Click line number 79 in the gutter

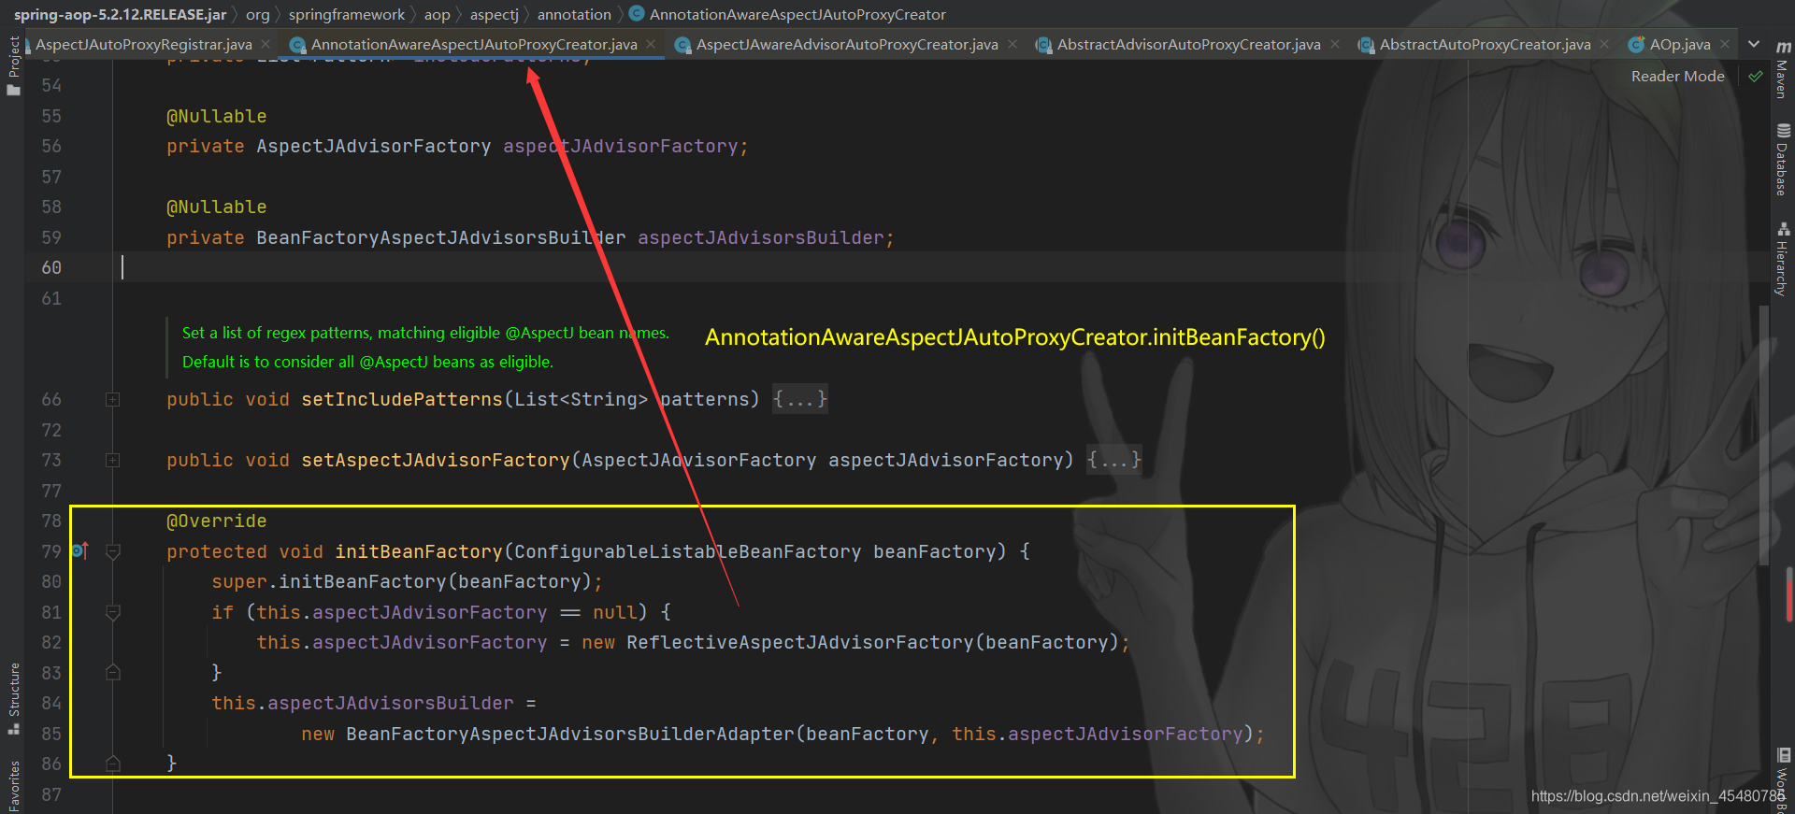[51, 552]
